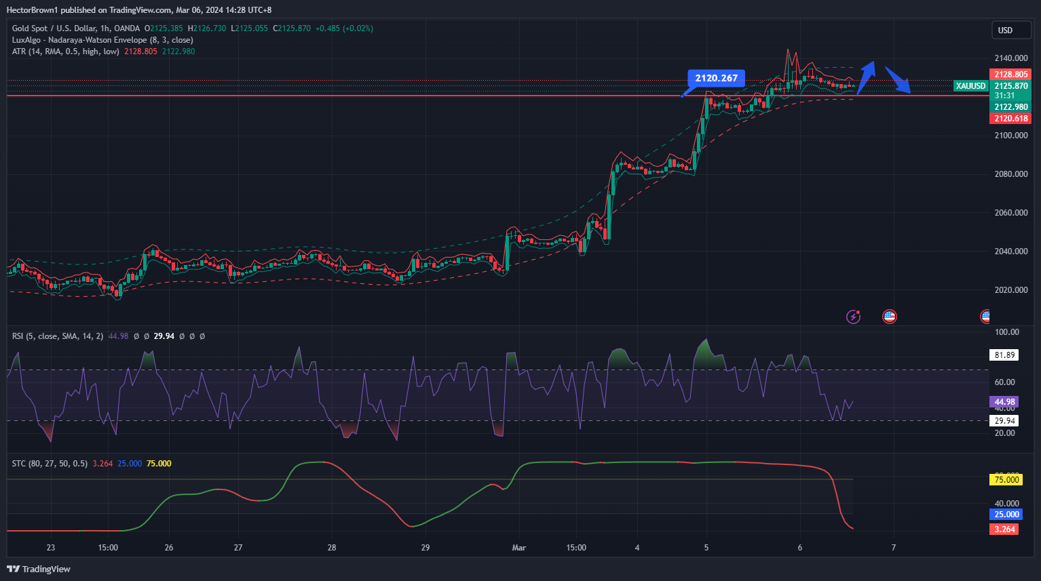Click the 2100.000 price axis value
The image size is (1041, 581).
point(1011,136)
